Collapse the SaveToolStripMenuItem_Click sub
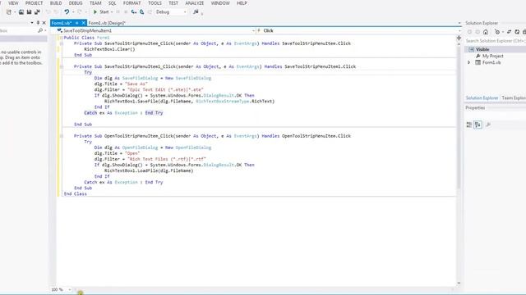Screen dimensions: 526x295 62,43
